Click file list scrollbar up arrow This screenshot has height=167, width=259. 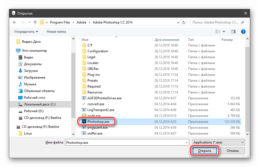[x=247, y=39]
